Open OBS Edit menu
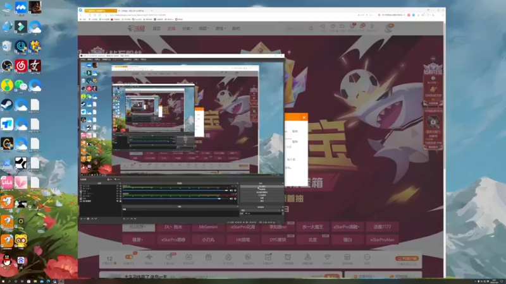The height and width of the screenshot is (284, 506). coord(90,59)
